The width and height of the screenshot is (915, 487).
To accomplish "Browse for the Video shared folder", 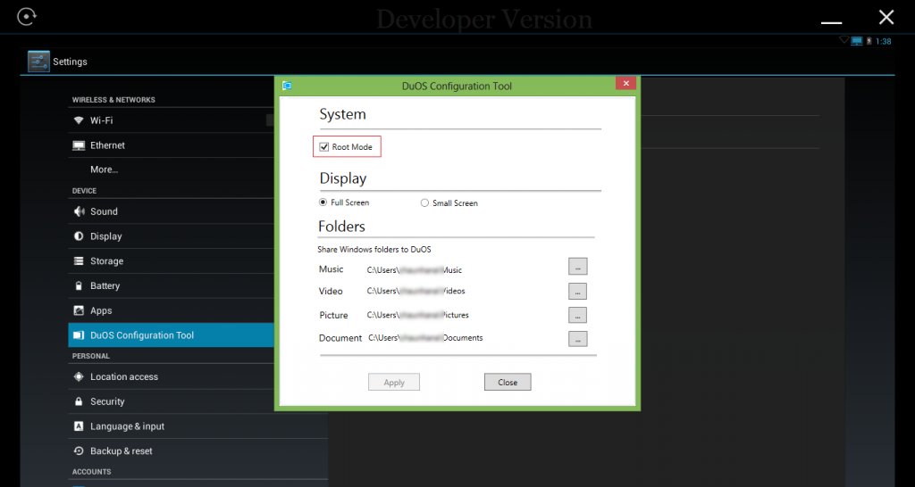I will point(577,291).
